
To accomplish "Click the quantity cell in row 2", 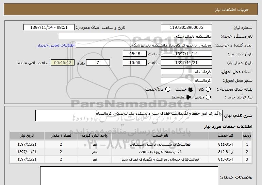I will click(x=61, y=152).
